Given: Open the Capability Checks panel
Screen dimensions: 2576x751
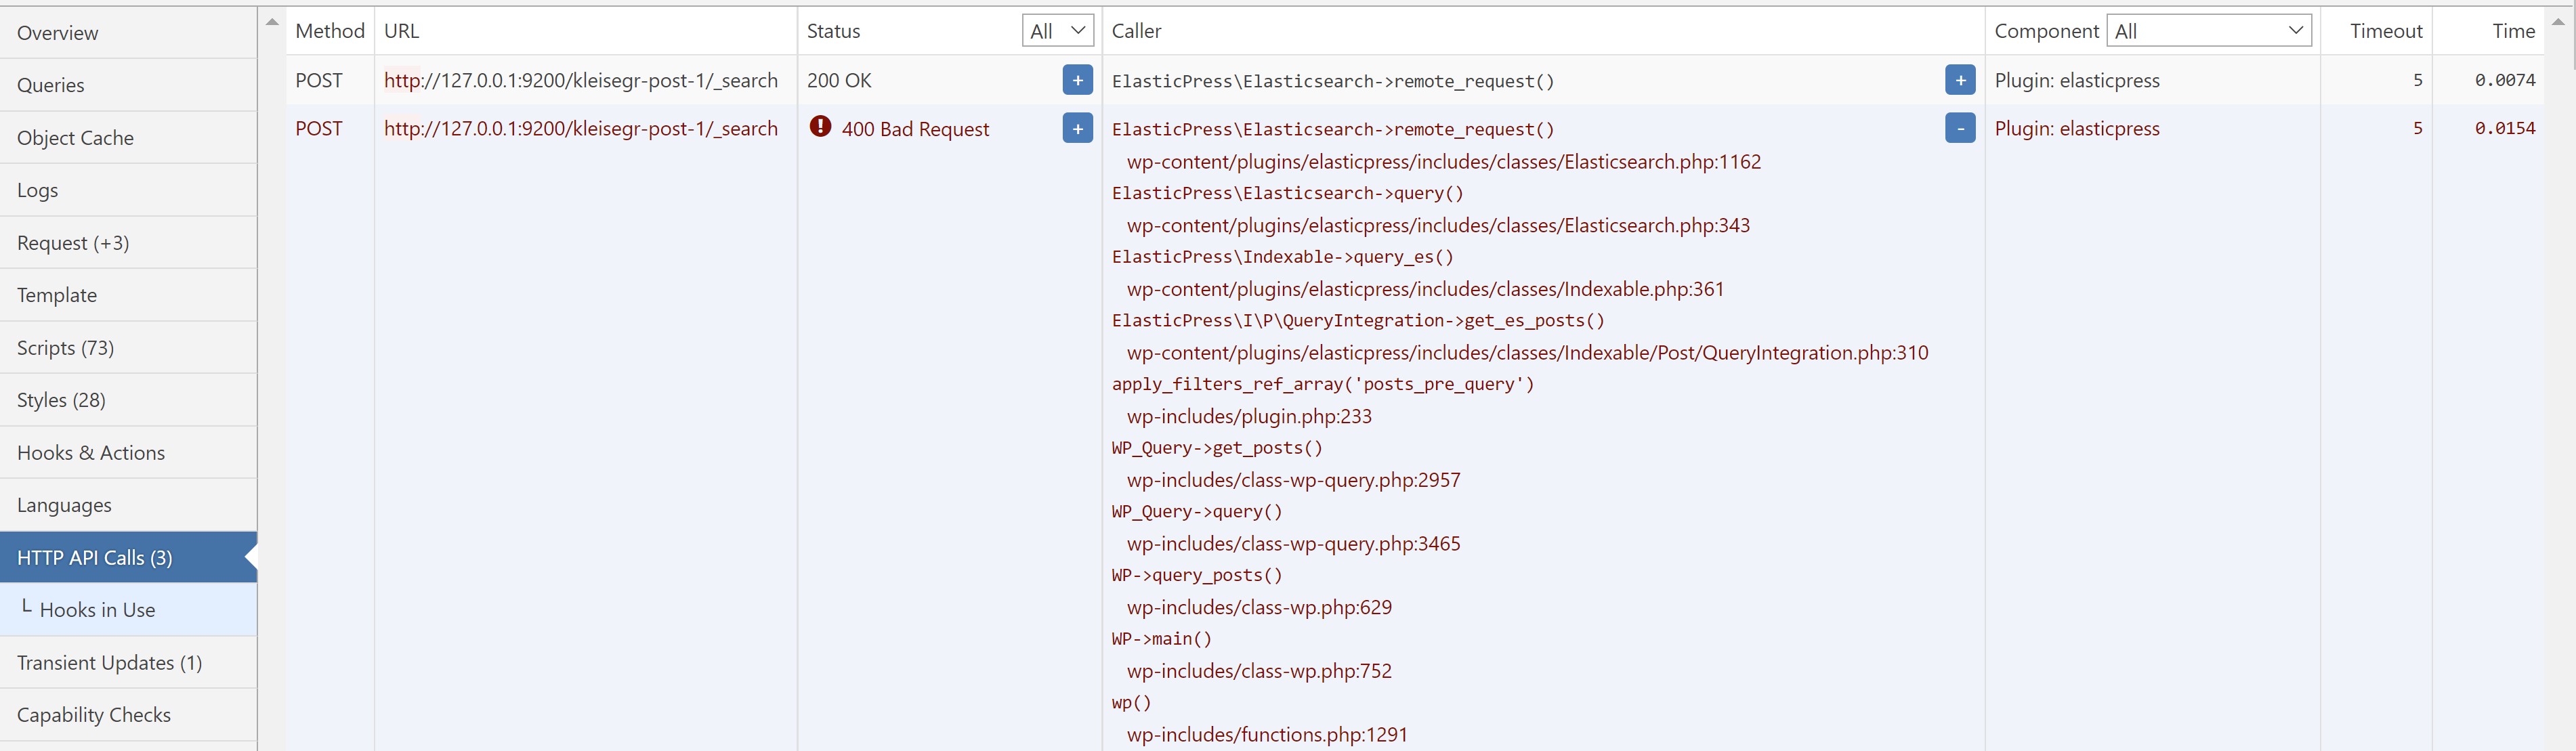Looking at the screenshot, I should [94, 714].
